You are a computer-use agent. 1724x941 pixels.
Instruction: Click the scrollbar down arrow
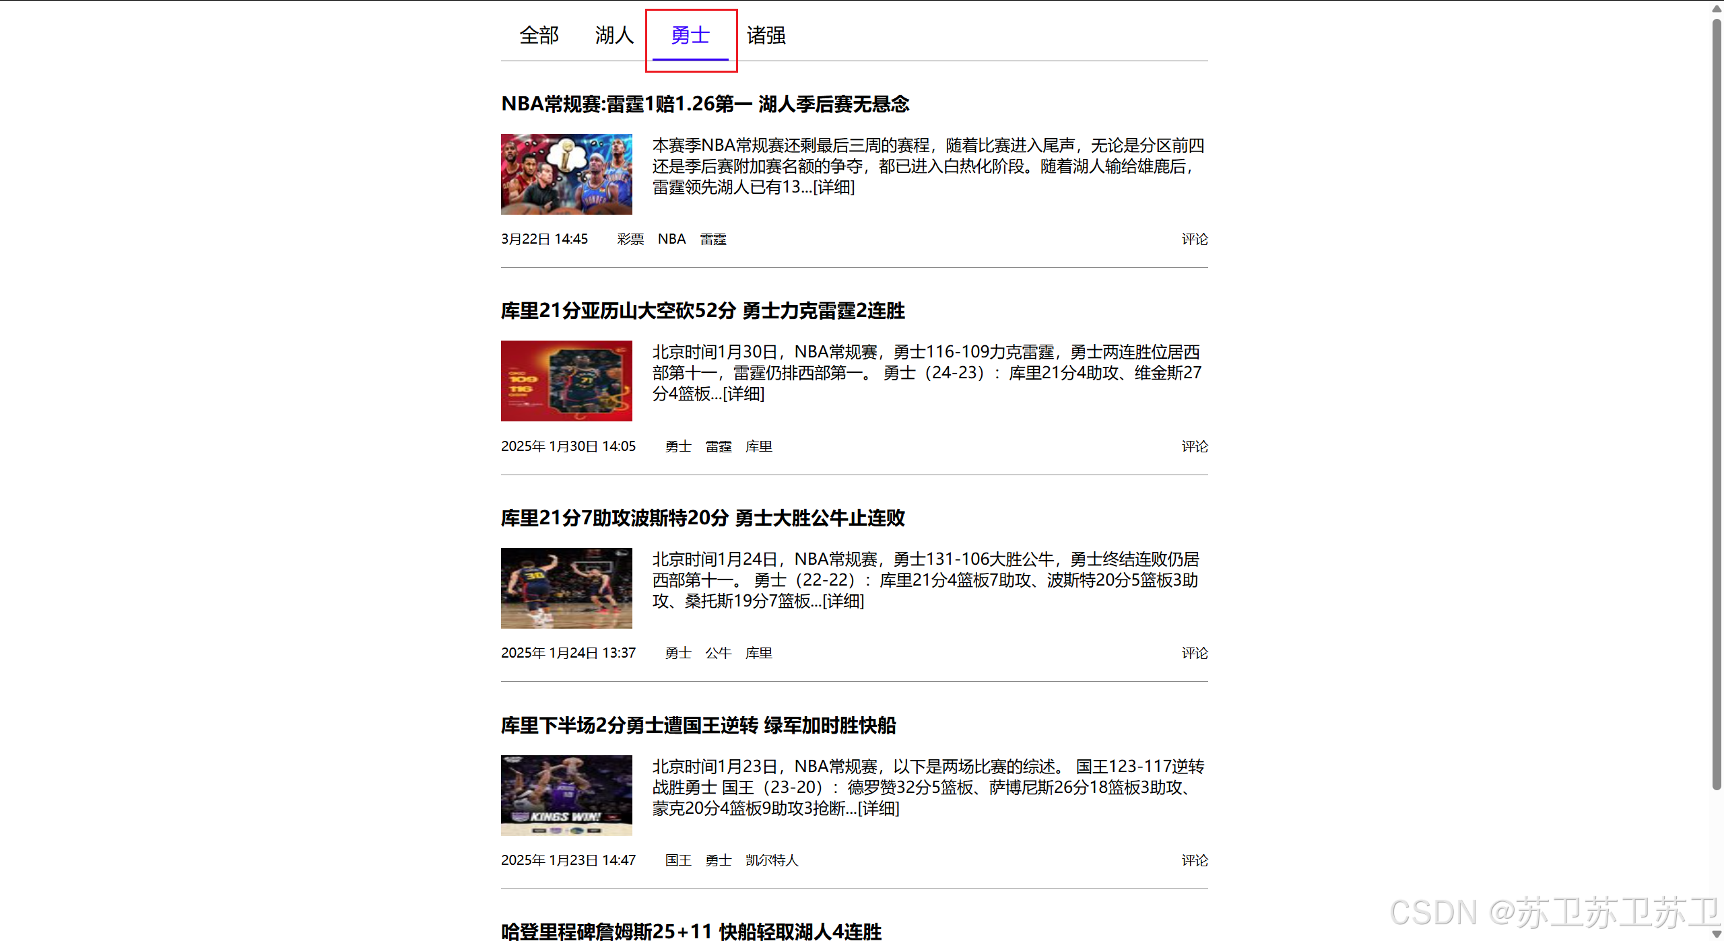tap(1717, 934)
